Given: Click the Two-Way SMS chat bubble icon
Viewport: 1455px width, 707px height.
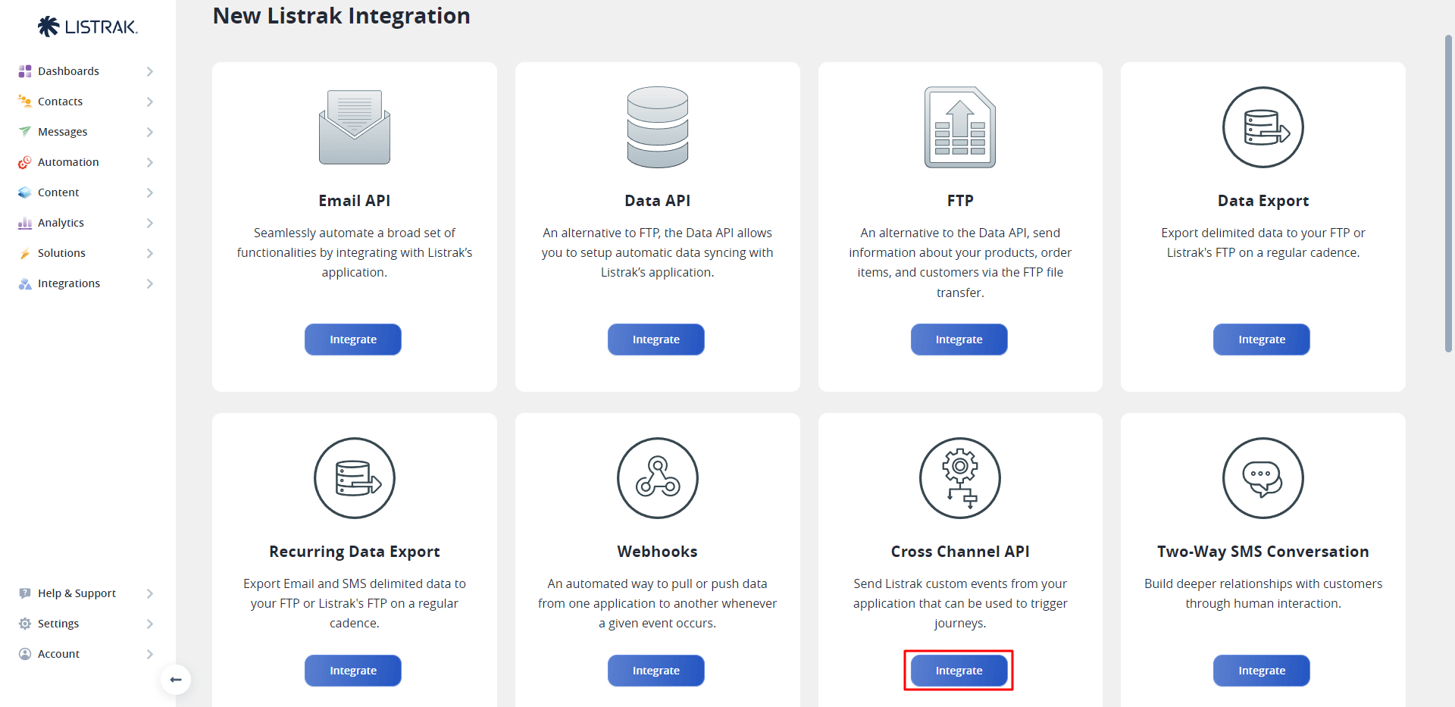Looking at the screenshot, I should (x=1263, y=478).
